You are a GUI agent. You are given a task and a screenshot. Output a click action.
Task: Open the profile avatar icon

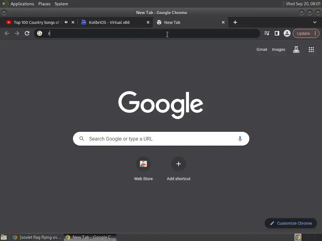tap(287, 33)
